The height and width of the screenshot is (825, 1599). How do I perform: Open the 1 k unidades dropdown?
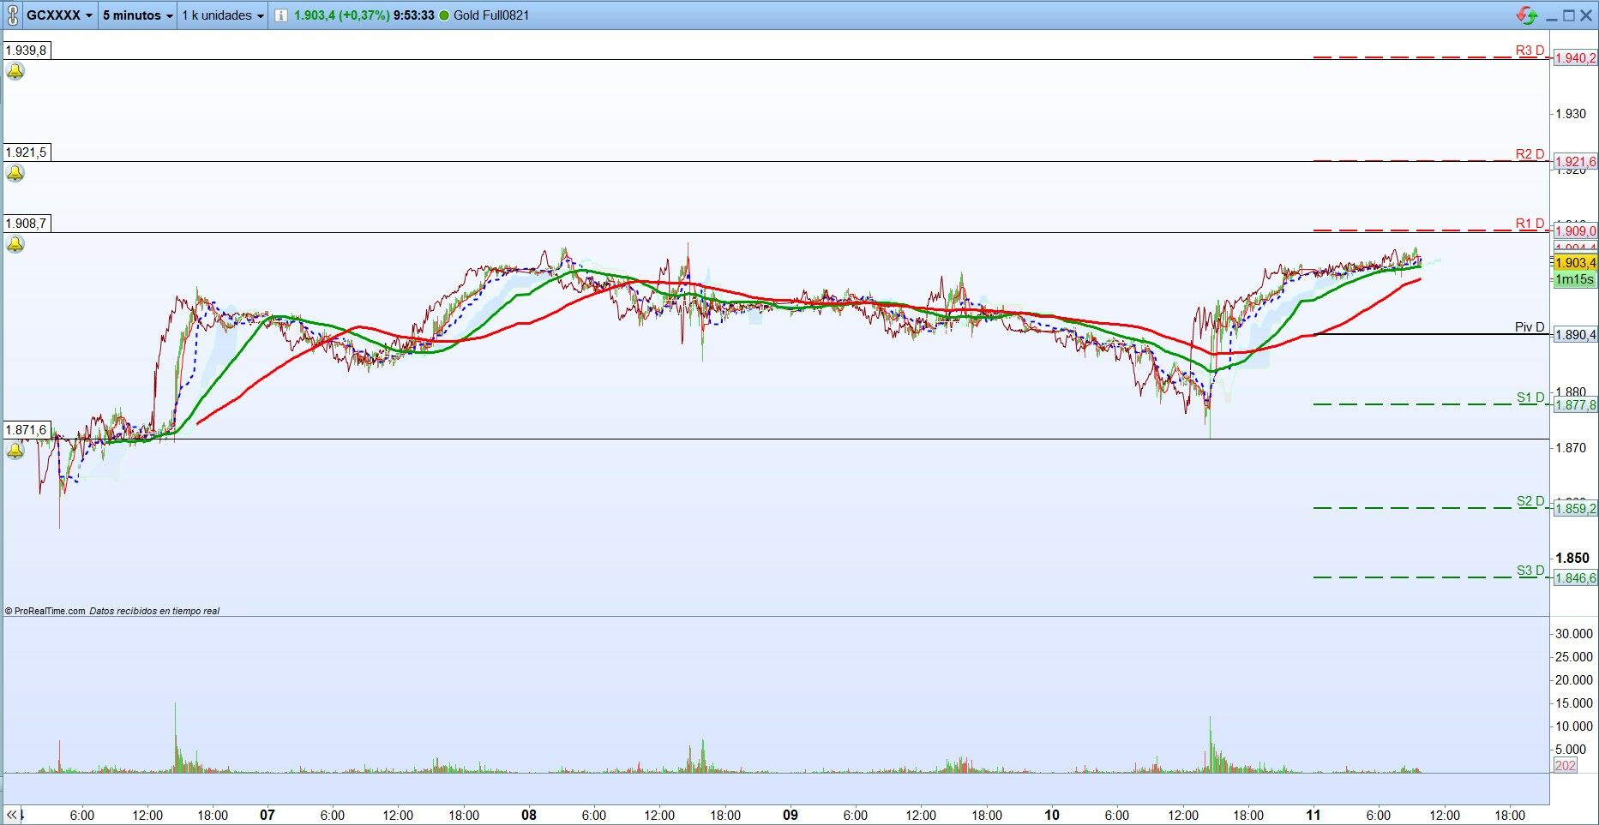point(223,15)
